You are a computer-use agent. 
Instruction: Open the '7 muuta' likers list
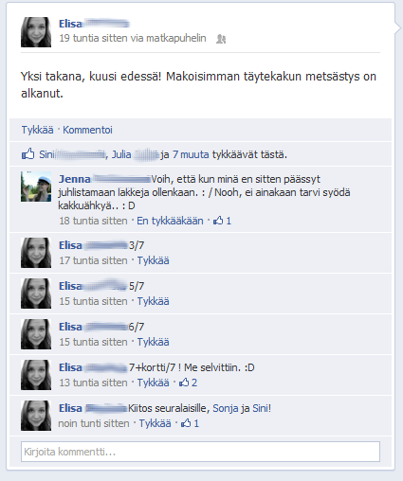pyautogui.click(x=191, y=154)
